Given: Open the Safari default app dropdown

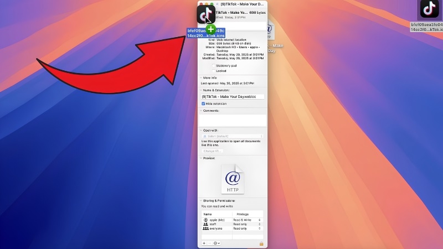Looking at the screenshot, I should pyautogui.click(x=233, y=136).
